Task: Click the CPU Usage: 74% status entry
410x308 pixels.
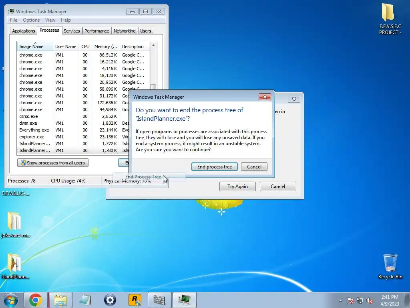Action: [x=68, y=181]
